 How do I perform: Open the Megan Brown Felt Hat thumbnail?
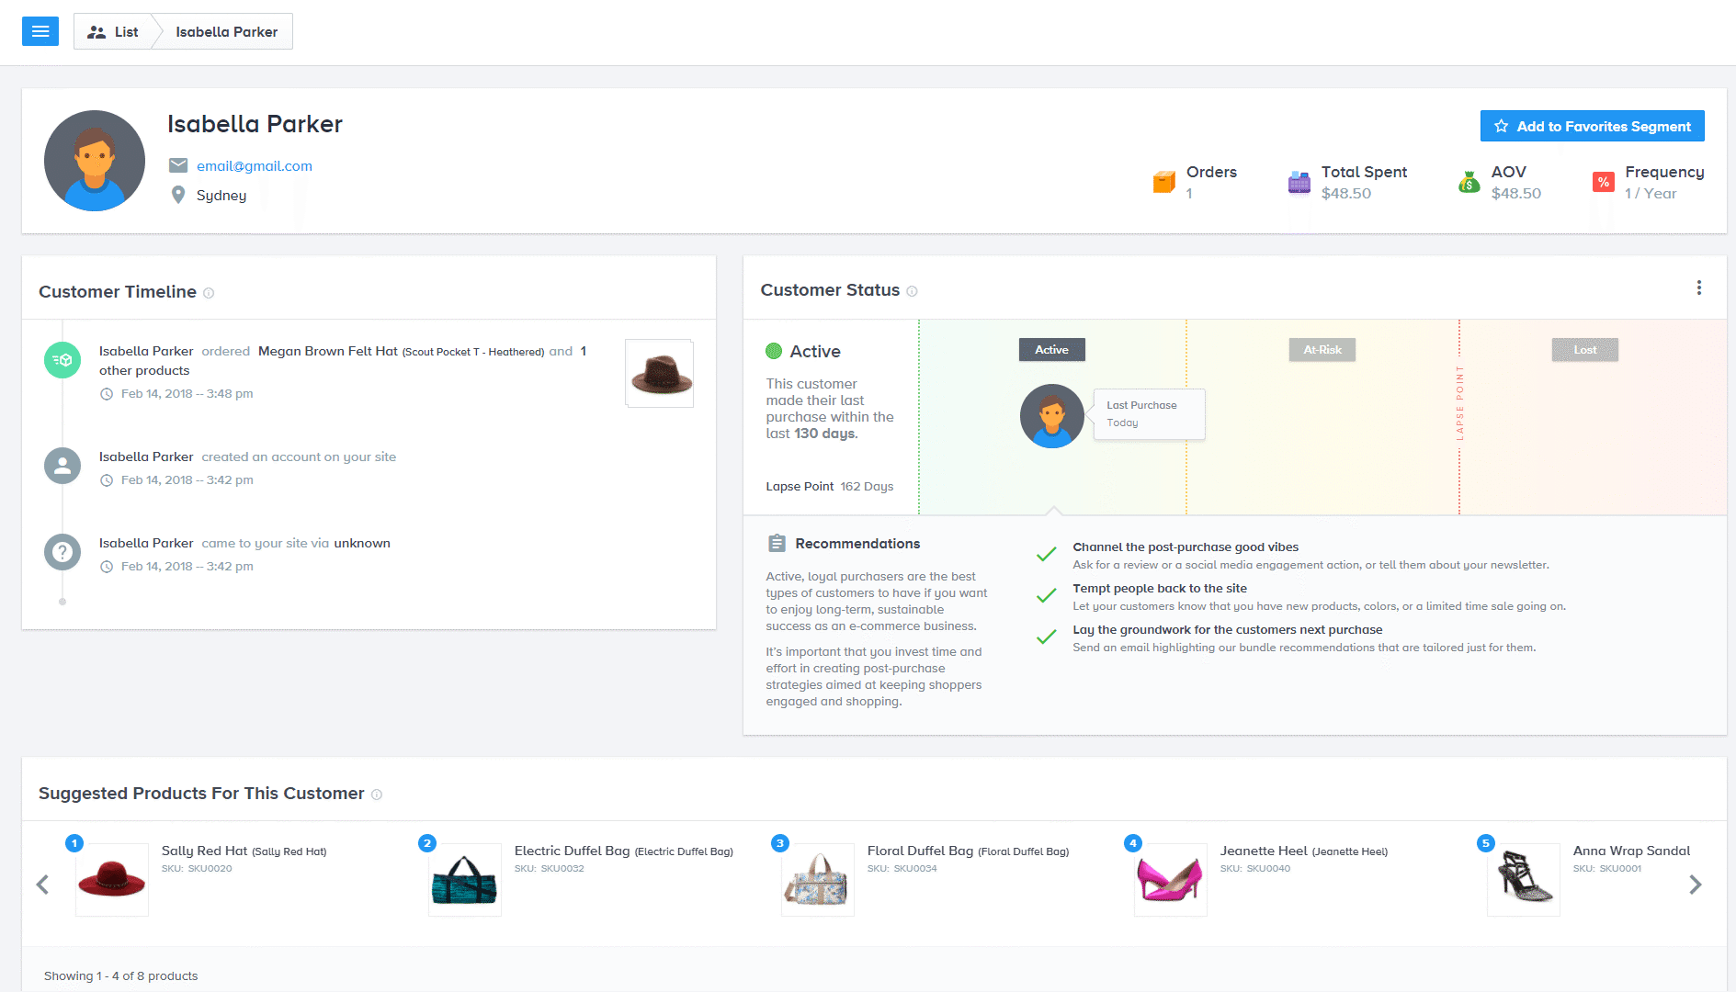[x=659, y=373]
